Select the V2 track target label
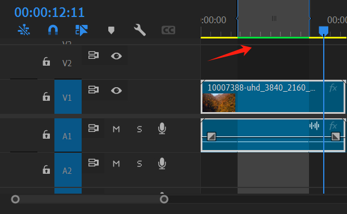This screenshot has height=214, width=347. point(67,63)
